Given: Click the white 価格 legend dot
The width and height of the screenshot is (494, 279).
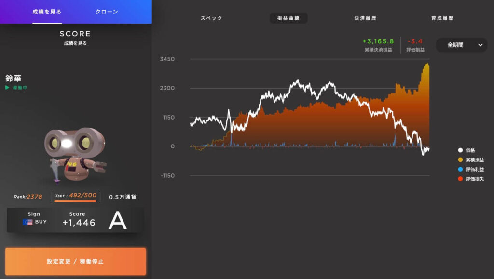Looking at the screenshot, I should 460,150.
